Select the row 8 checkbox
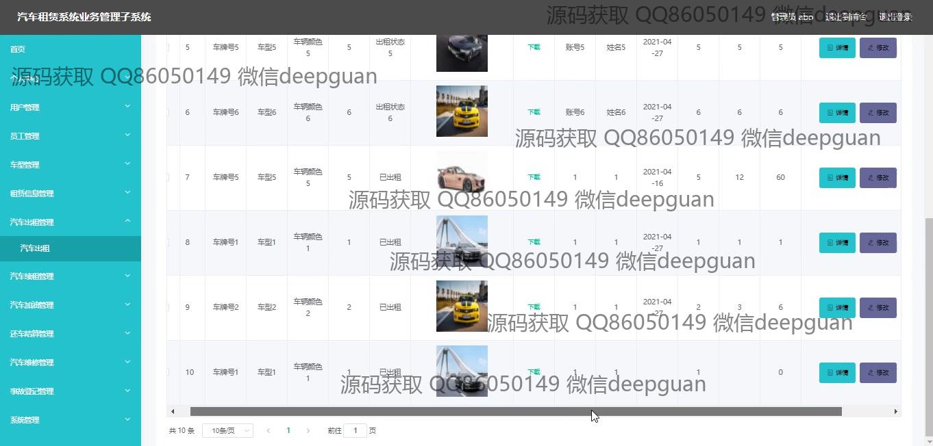 (168, 242)
